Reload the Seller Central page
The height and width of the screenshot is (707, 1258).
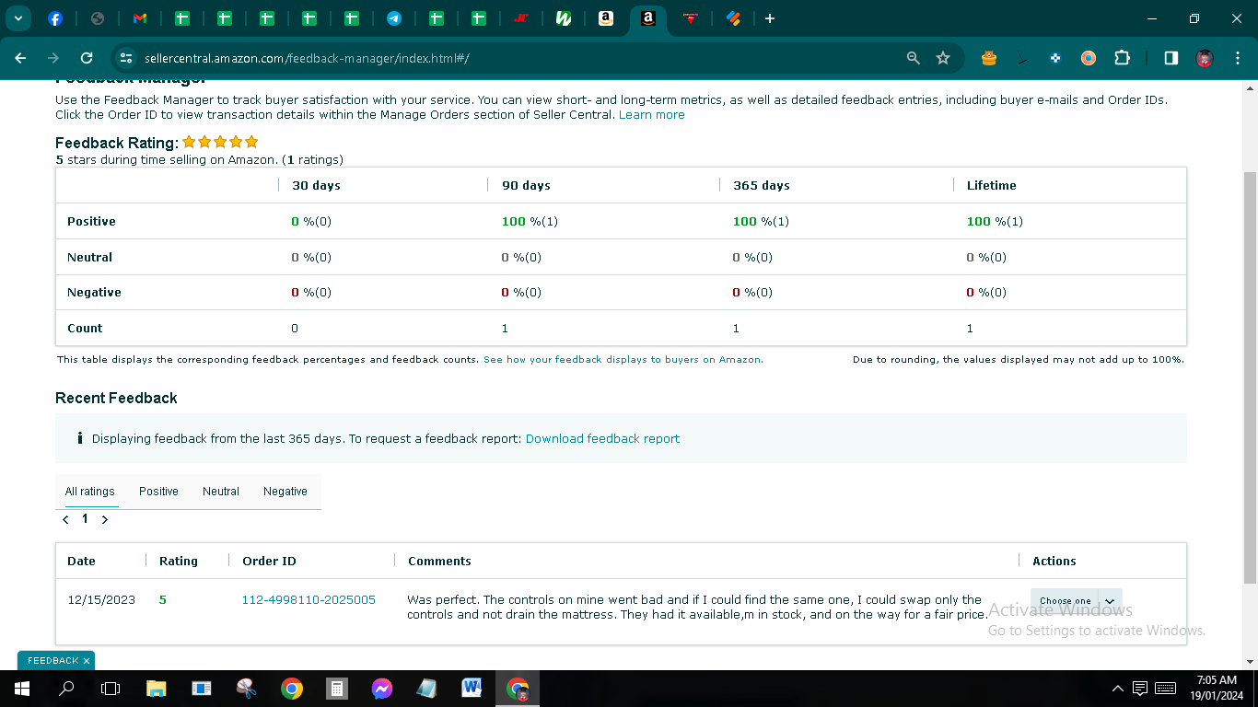point(87,58)
